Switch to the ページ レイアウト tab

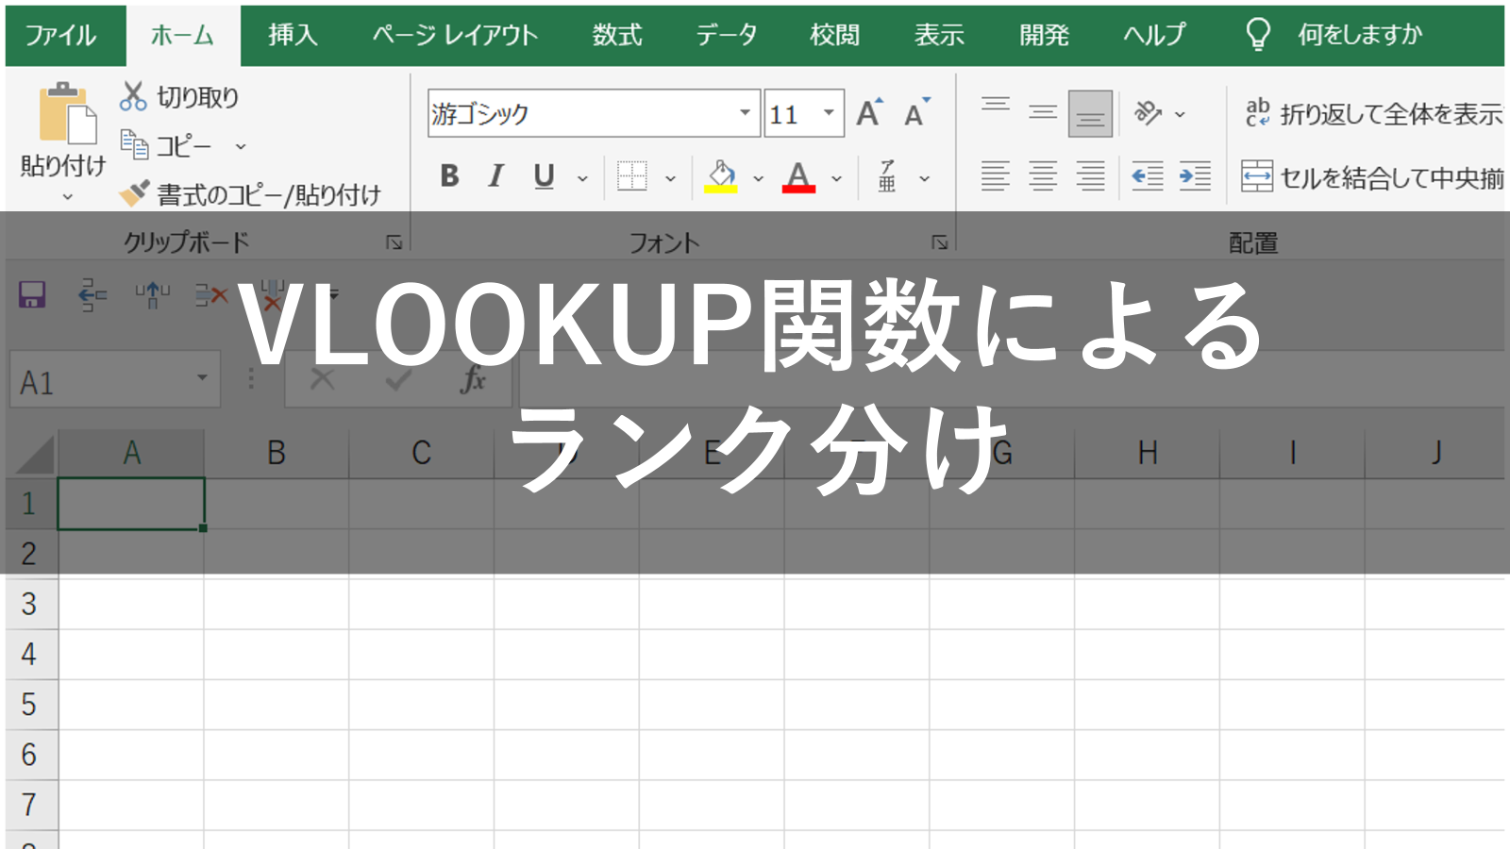455,35
